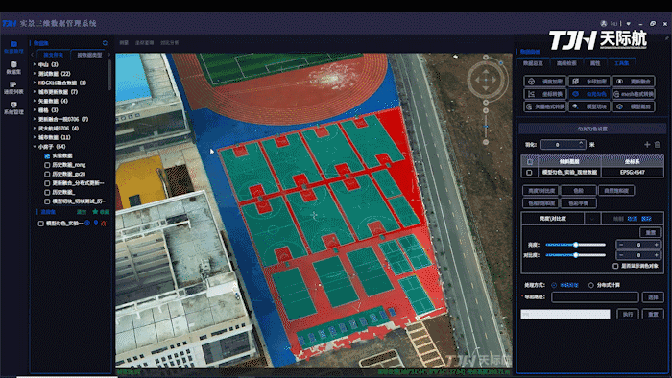Open the 数据库 sidebar section
672x378 pixels.
pos(13,68)
